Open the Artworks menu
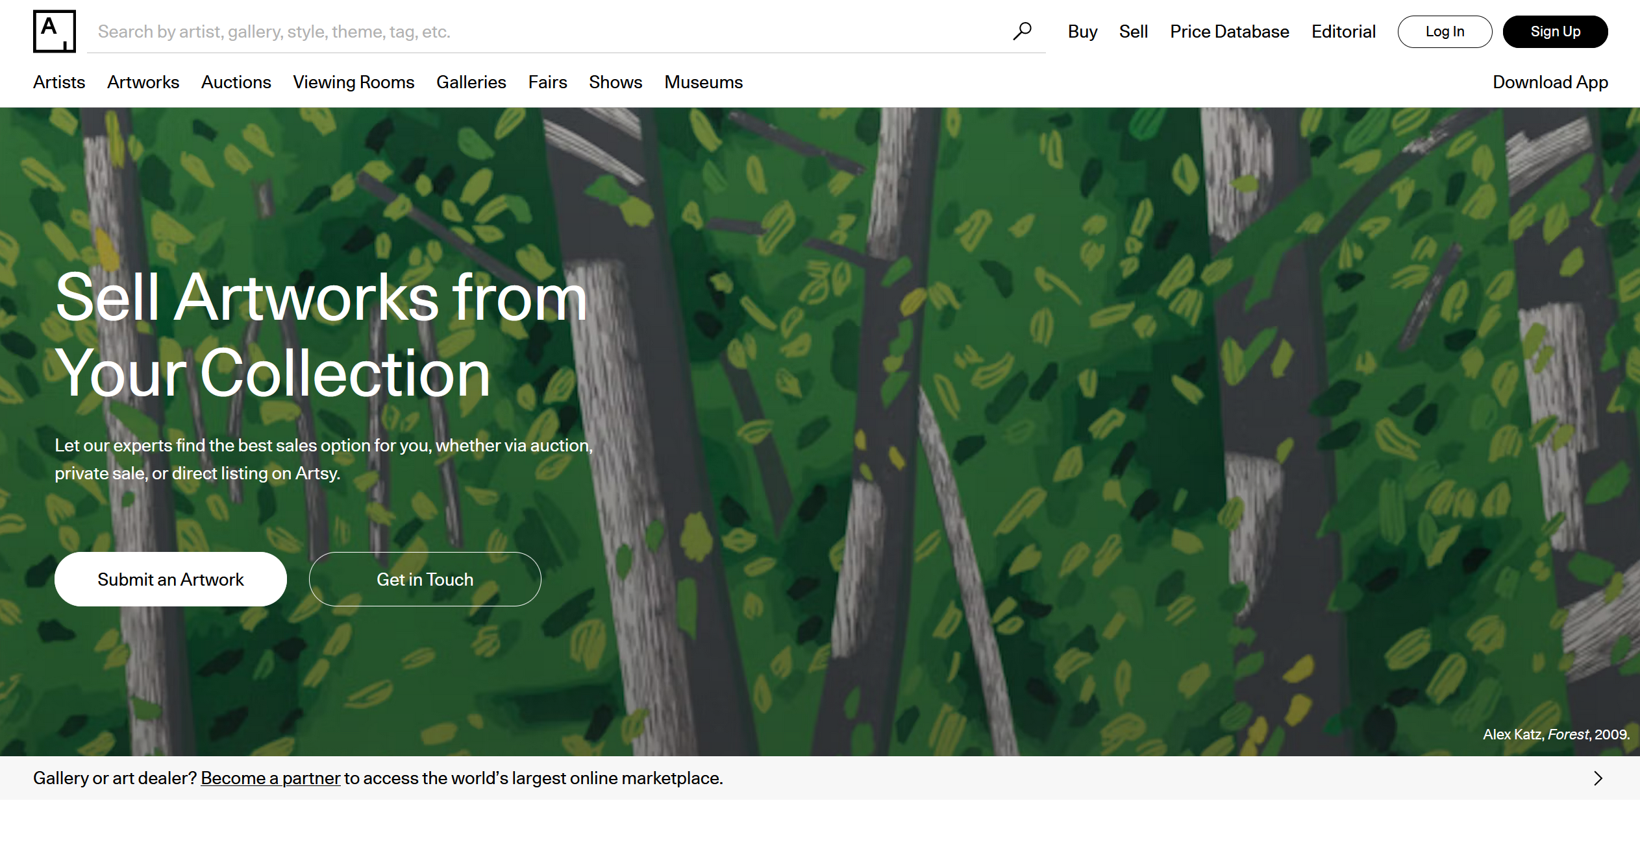 coord(143,82)
